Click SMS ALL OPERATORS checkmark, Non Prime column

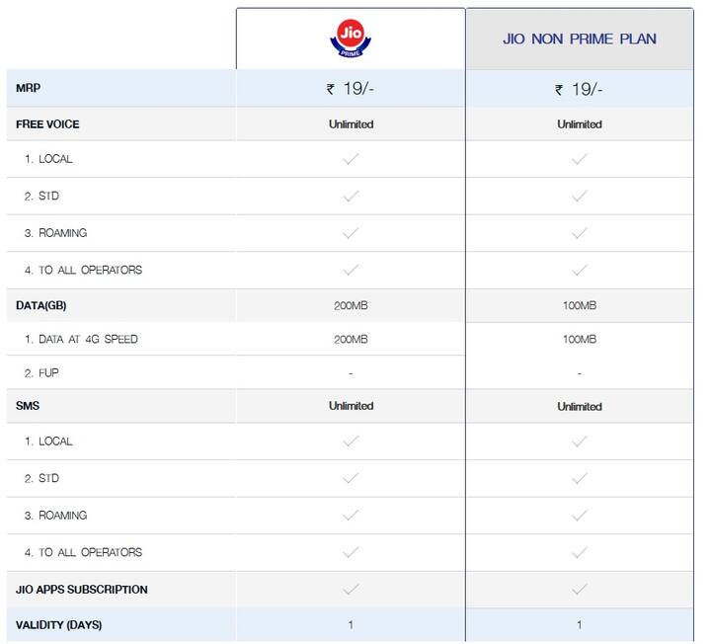click(x=579, y=553)
